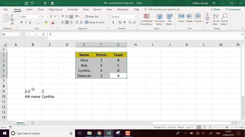
Task: Toggle Align Left
Action: coord(62,22)
